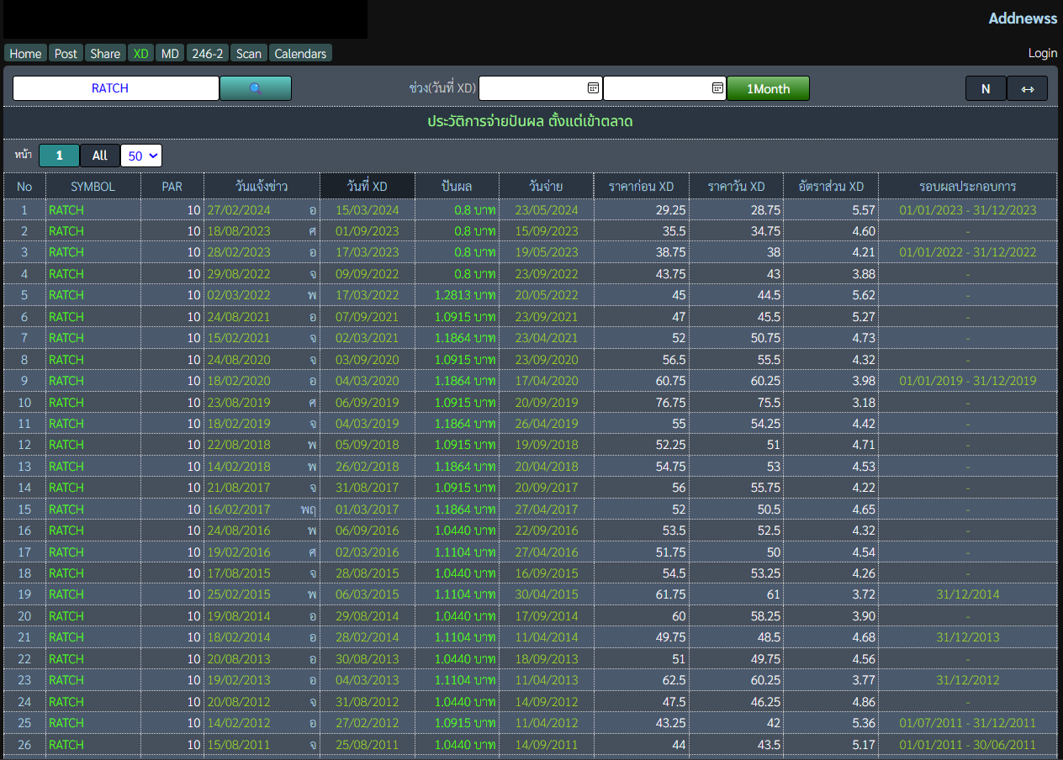Open the Share menu item
This screenshot has width=1063, height=760.
105,53
